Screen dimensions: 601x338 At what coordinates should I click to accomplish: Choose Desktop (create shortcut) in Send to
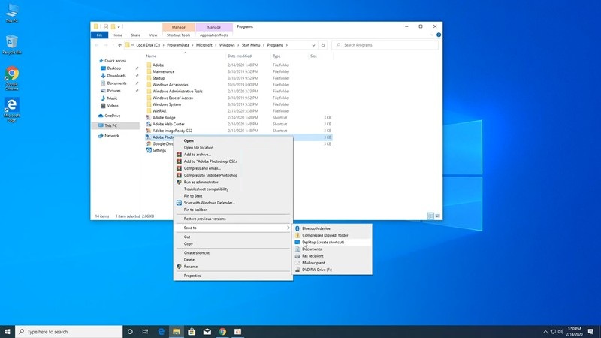pos(325,243)
